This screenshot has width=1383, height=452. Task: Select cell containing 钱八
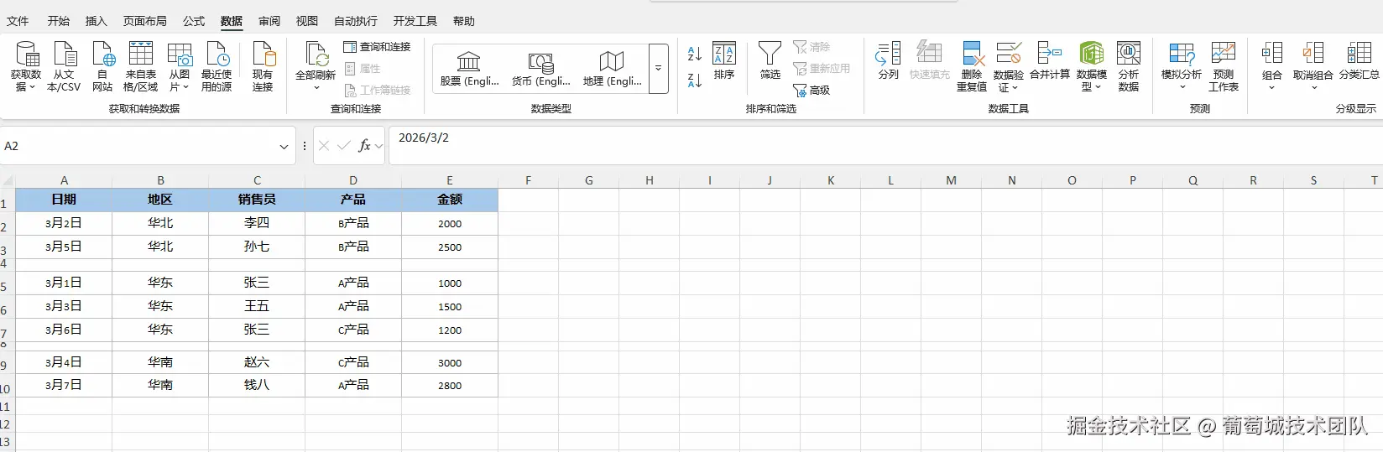(257, 385)
